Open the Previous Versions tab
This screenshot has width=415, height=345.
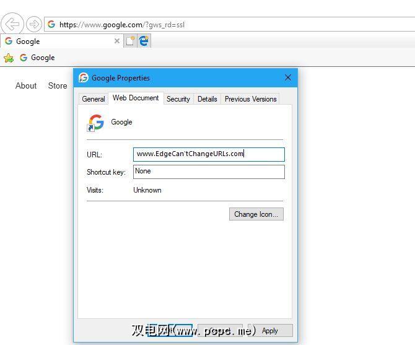point(250,98)
